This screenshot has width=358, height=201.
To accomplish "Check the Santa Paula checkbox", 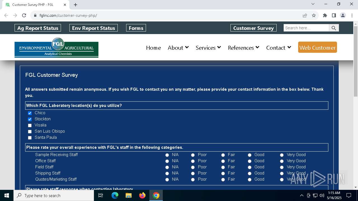I will 30,138.
